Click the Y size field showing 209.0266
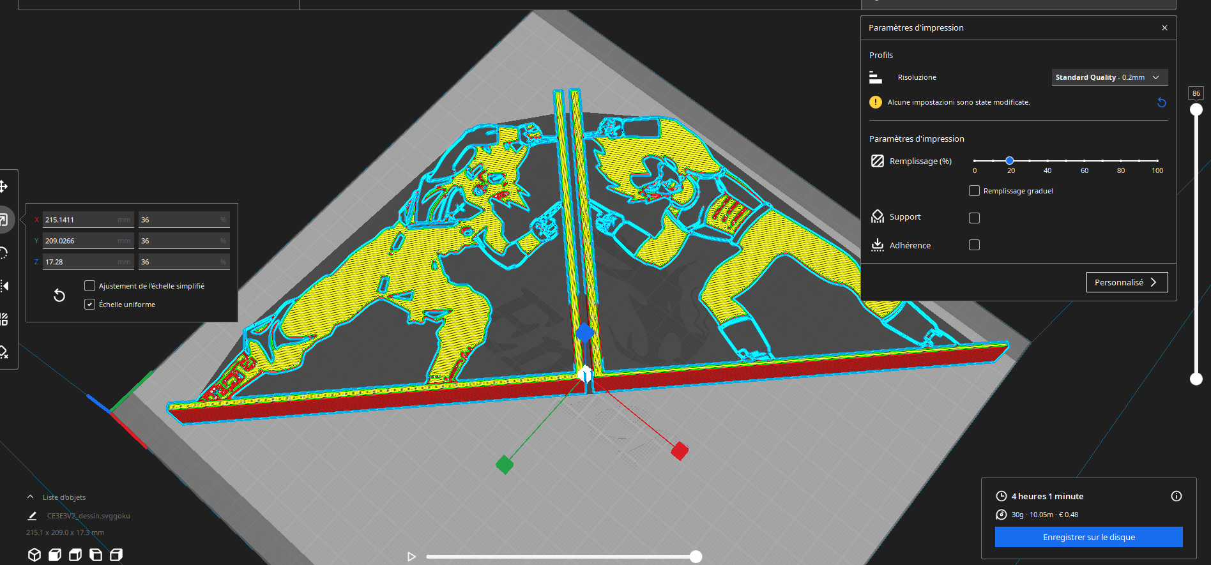This screenshot has height=565, width=1211. [88, 241]
